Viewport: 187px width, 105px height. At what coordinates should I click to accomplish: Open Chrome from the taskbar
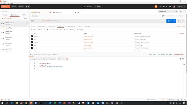click(26, 103)
